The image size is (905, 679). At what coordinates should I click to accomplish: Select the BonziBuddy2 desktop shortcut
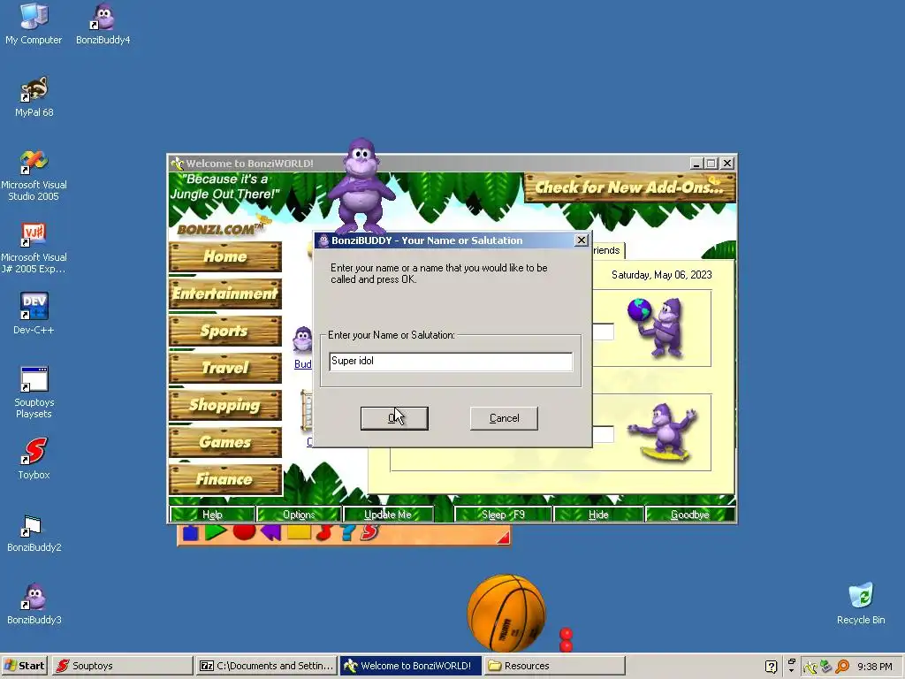coord(34,531)
